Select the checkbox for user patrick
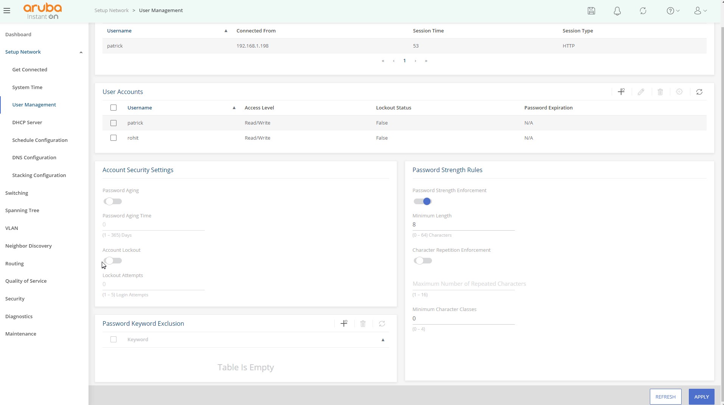Image resolution: width=724 pixels, height=405 pixels. tap(113, 123)
